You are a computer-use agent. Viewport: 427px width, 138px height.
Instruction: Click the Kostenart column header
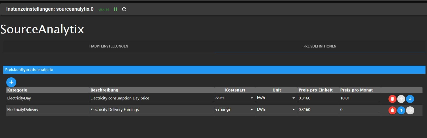click(235, 90)
